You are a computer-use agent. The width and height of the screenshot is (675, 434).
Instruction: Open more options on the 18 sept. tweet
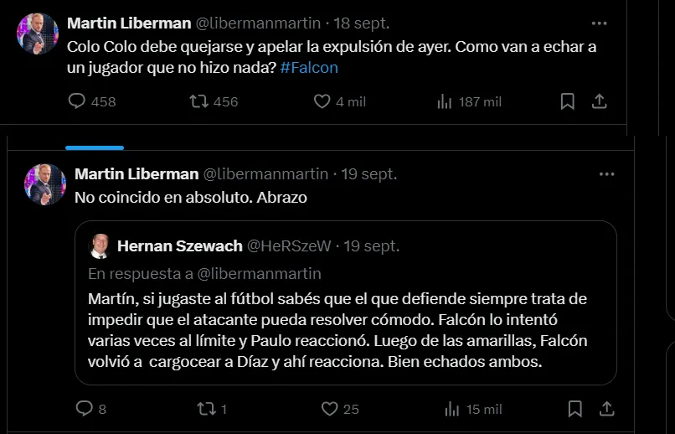point(599,23)
